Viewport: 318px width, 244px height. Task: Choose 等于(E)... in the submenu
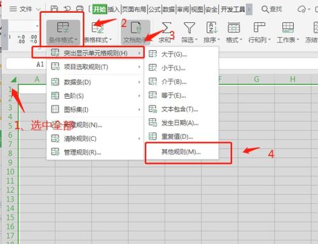181,96
